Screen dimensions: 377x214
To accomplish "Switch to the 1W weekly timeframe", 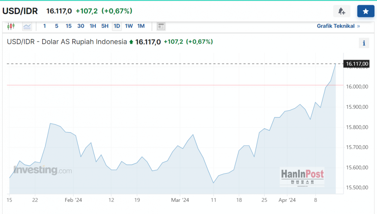I will [x=129, y=26].
